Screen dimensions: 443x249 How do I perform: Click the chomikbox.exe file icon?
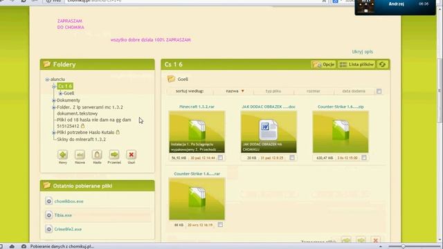(x=49, y=201)
